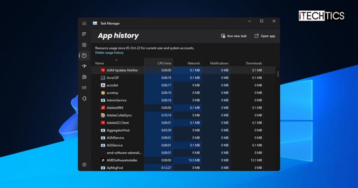Click the AggregatorHost row icon

pyautogui.click(x=103, y=130)
